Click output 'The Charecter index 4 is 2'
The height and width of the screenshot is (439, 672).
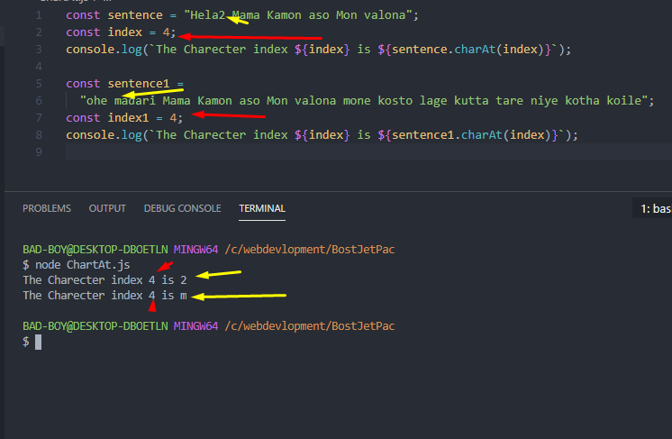pos(105,280)
